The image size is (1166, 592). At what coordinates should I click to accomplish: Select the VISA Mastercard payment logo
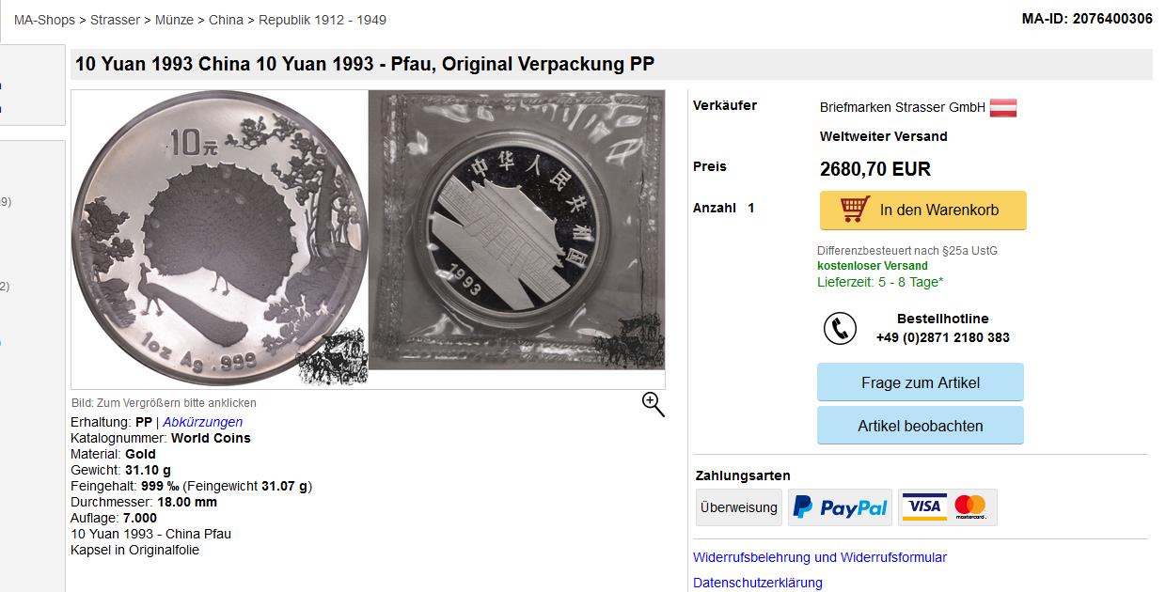947,507
